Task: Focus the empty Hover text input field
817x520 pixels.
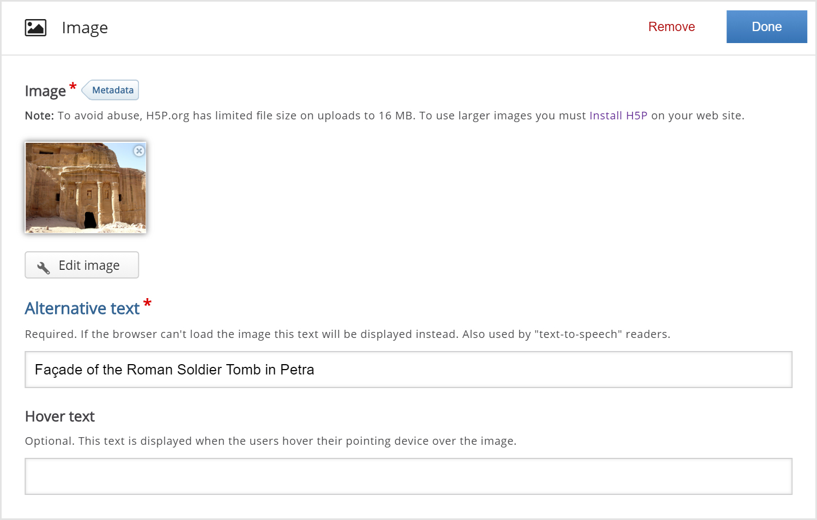Action: [408, 476]
